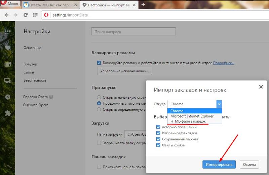
Task: Open Оцените Opera link
Action: coord(36,105)
